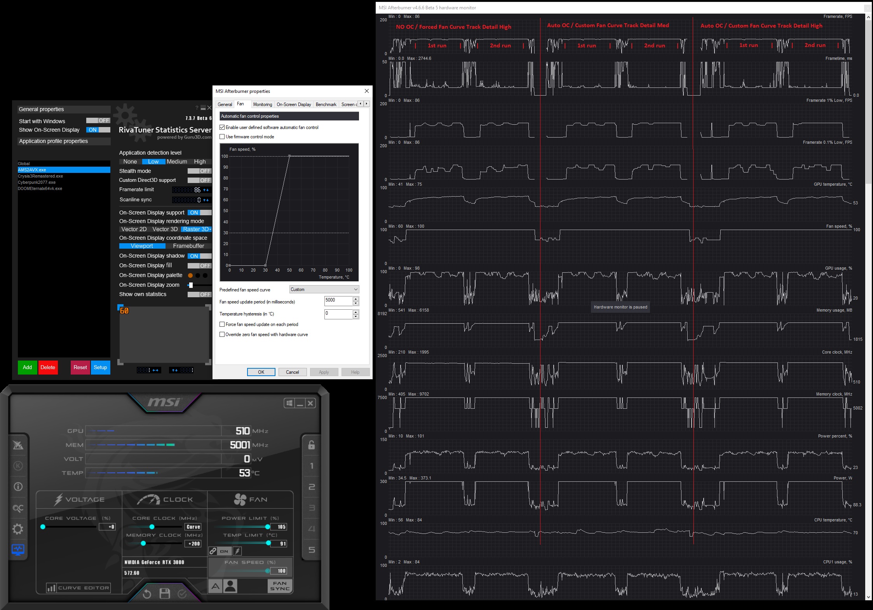Increase fan speed update period spinner
The width and height of the screenshot is (873, 610).
coord(355,299)
